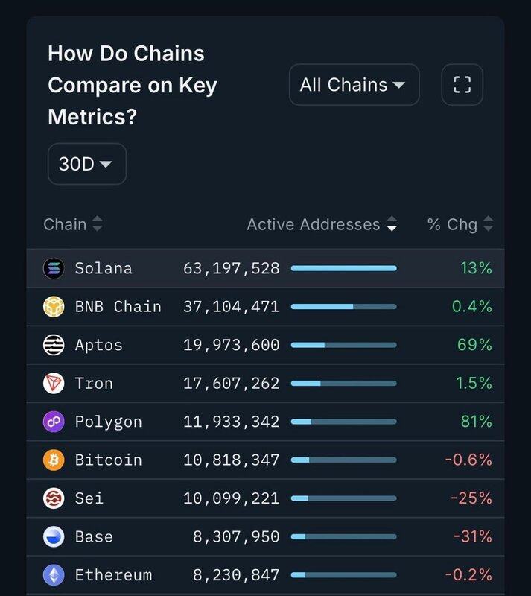Image resolution: width=531 pixels, height=596 pixels.
Task: Sort by Active Addresses column
Action: click(322, 224)
